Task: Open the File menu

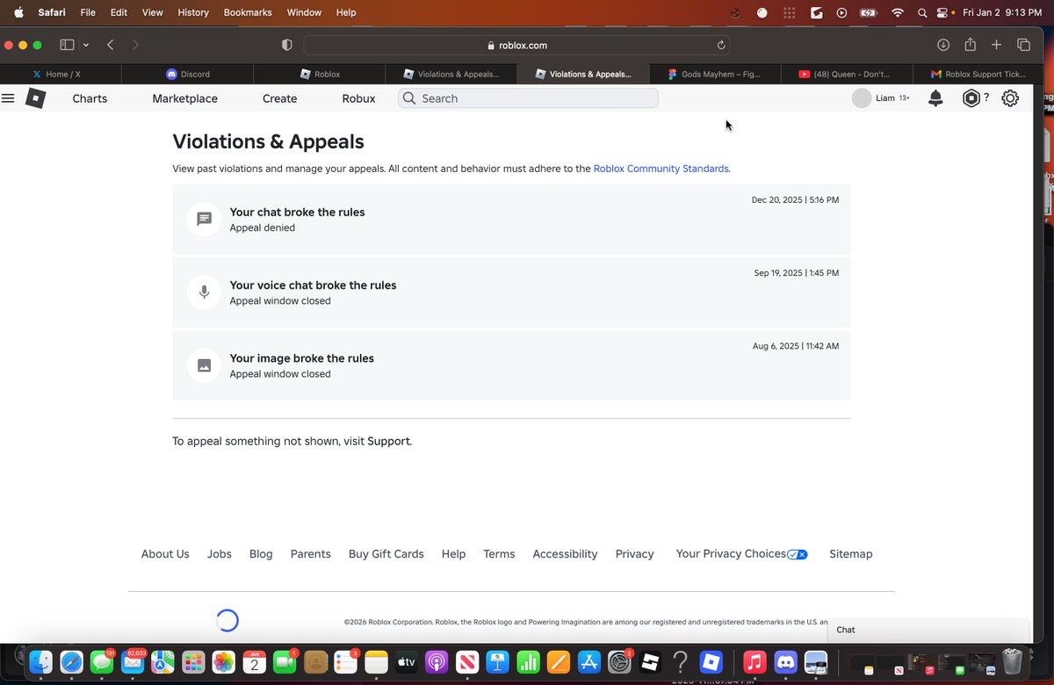Action: click(x=88, y=12)
